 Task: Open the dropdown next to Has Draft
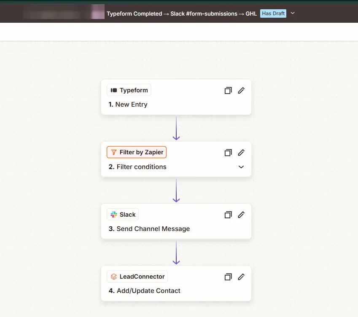point(293,13)
